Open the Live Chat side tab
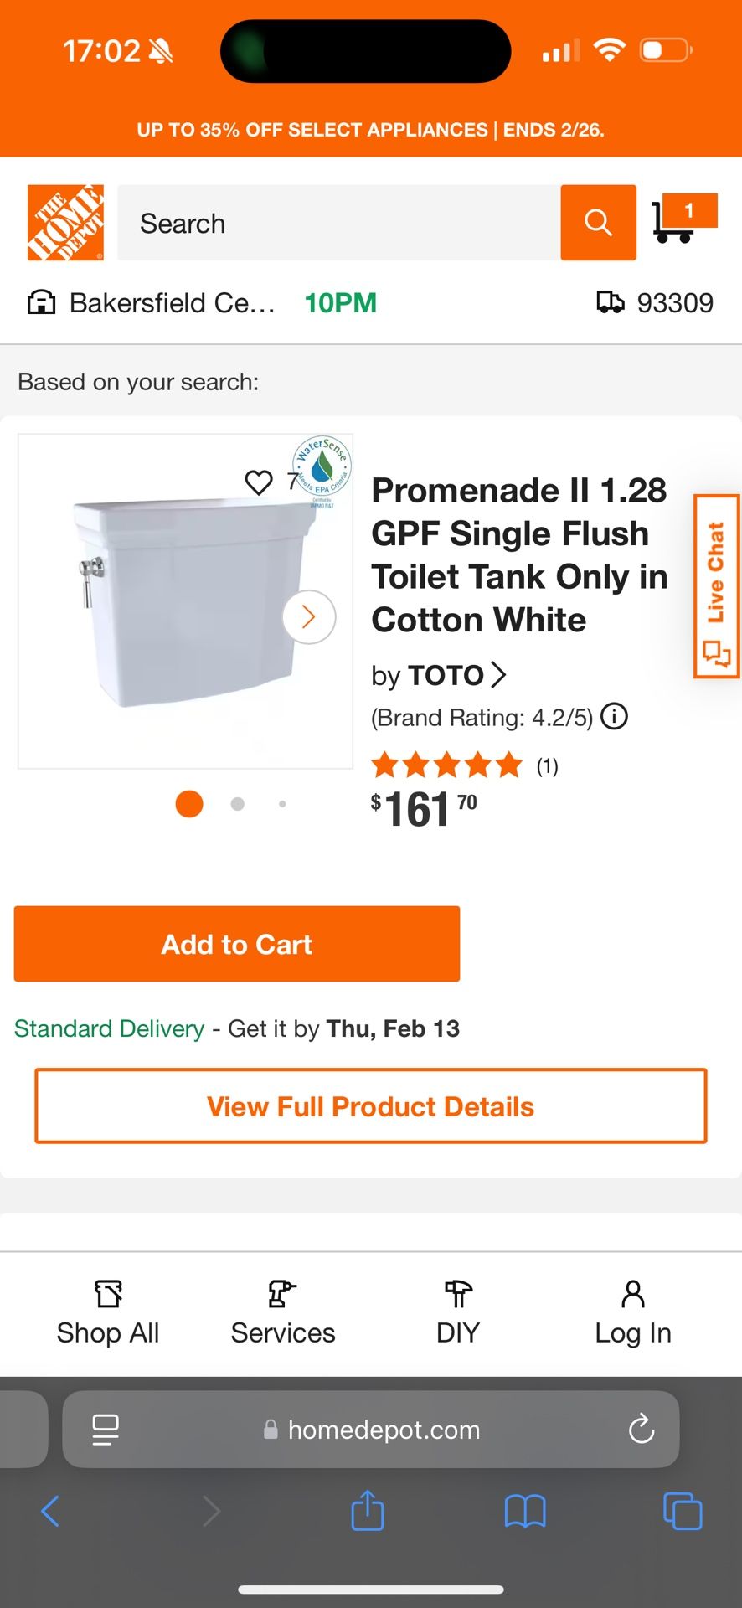 click(716, 586)
